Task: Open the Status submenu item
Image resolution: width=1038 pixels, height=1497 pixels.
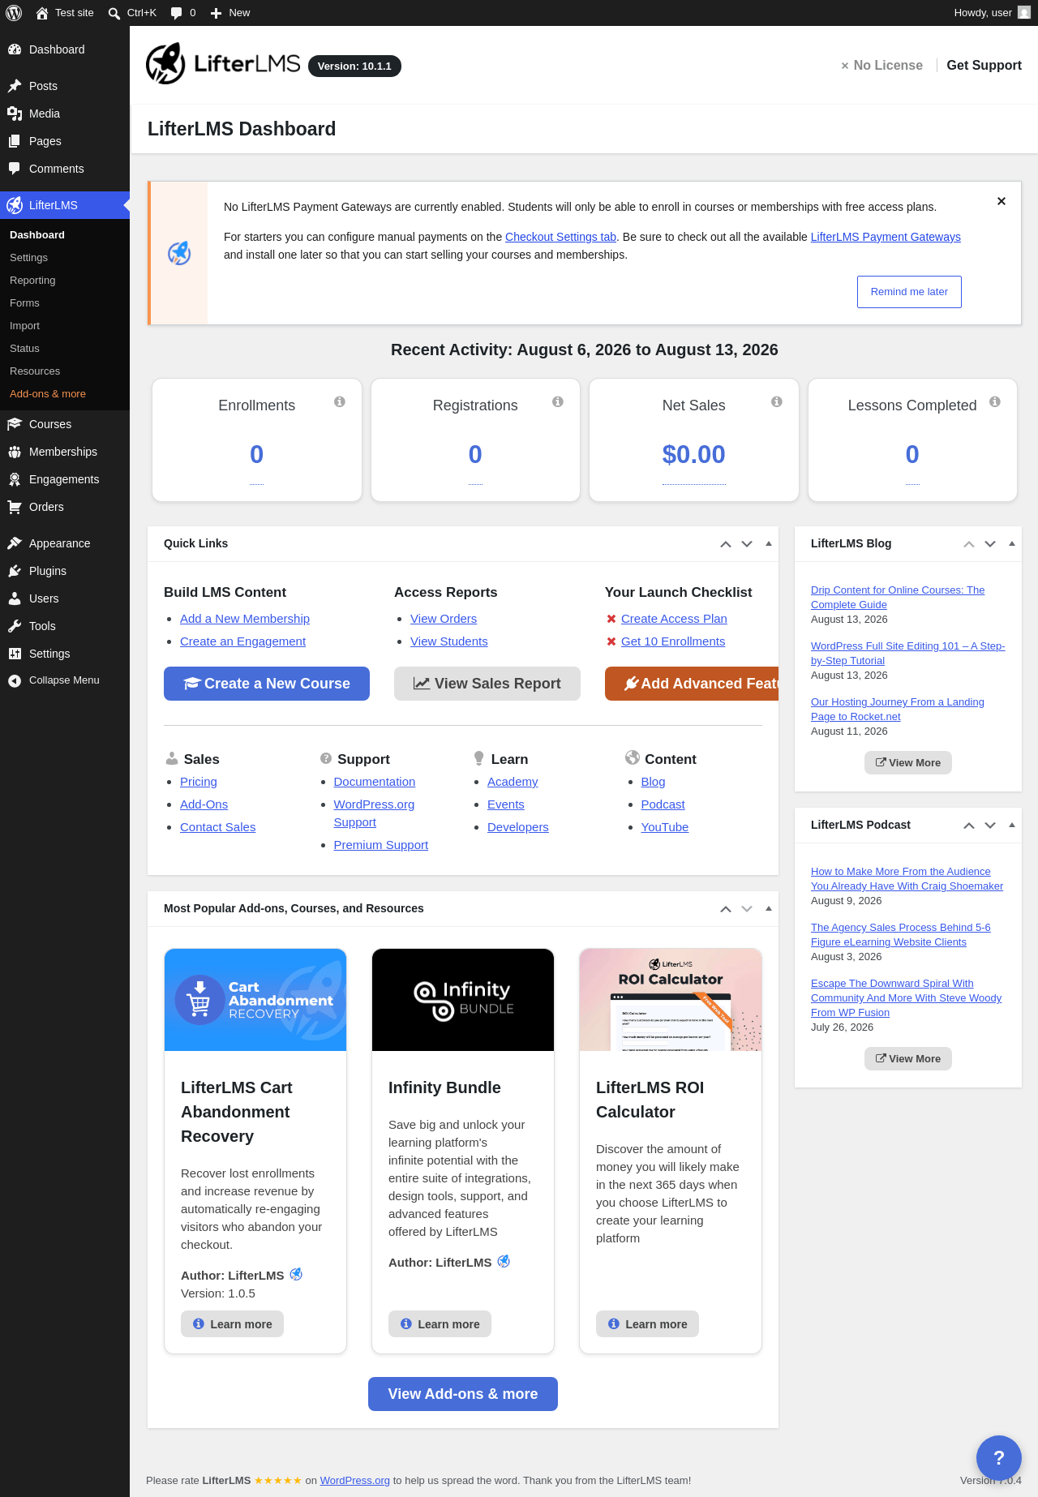Action: pyautogui.click(x=24, y=349)
